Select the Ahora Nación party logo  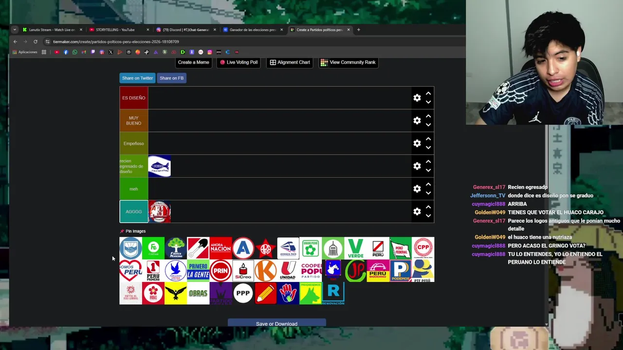[x=220, y=248]
